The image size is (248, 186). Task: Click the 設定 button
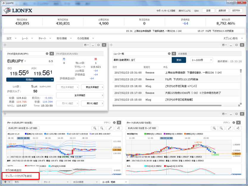[x=208, y=11]
